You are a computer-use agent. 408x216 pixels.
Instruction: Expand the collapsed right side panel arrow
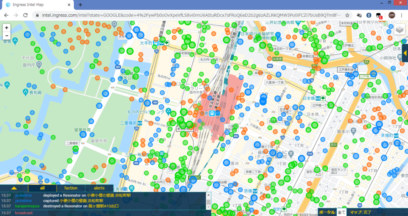pos(405,53)
